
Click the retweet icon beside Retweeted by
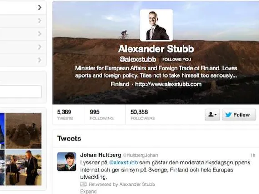coord(84,184)
